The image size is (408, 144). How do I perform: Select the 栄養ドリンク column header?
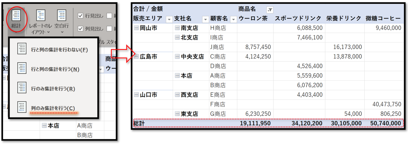[x=344, y=18]
